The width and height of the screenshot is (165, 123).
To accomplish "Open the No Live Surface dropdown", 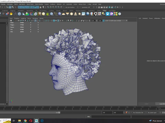I will click(x=70, y=7).
